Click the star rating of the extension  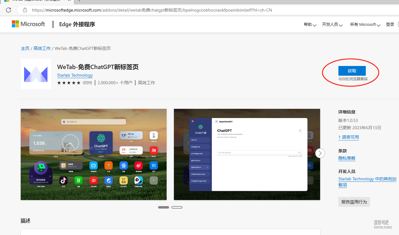(x=69, y=83)
